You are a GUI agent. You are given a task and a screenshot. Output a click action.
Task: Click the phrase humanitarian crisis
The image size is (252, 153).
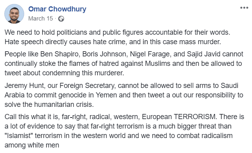click(64, 104)
